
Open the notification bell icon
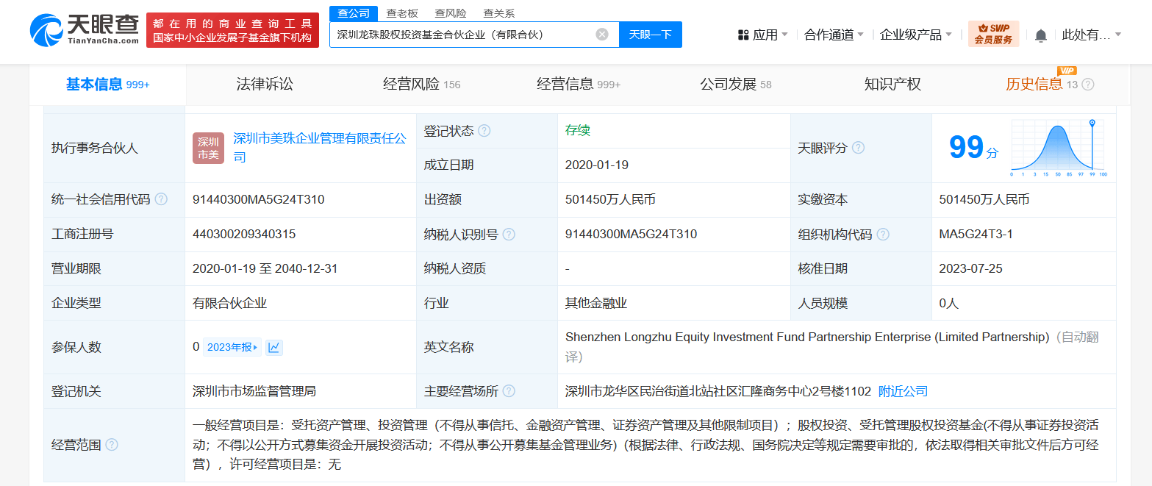click(1041, 35)
